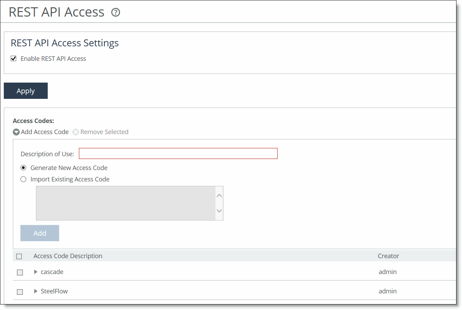Select the Import Existing Access Code option
Image resolution: width=462 pixels, height=310 pixels.
23,179
